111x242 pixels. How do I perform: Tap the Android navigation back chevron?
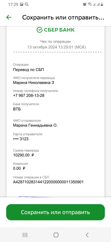click(87, 235)
